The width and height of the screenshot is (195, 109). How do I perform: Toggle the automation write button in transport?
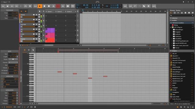tap(53, 6)
